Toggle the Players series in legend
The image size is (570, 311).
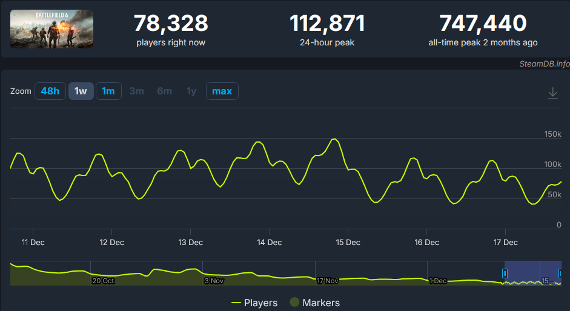254,303
